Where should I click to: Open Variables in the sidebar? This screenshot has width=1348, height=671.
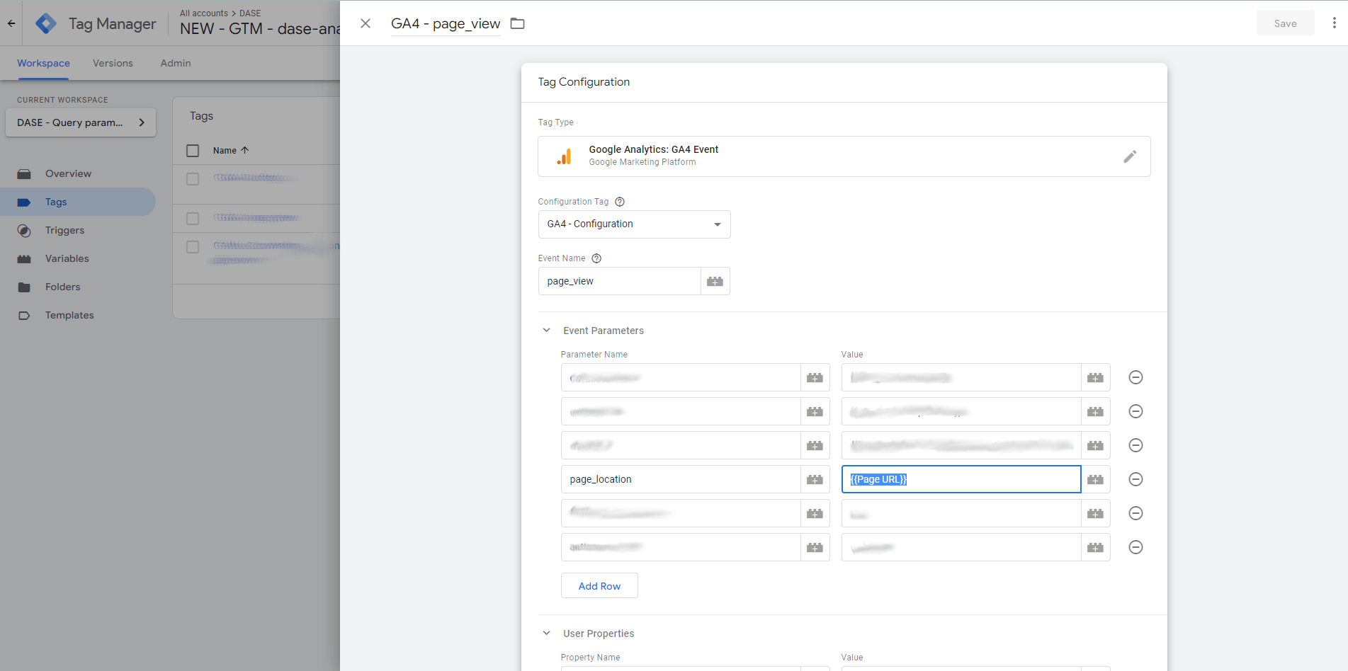tap(78, 258)
